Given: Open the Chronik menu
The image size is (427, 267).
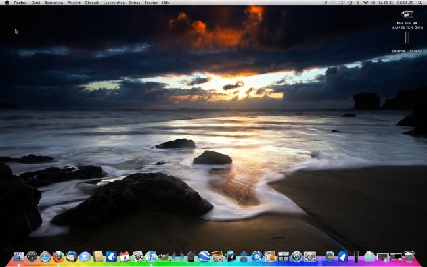Looking at the screenshot, I should [92, 3].
